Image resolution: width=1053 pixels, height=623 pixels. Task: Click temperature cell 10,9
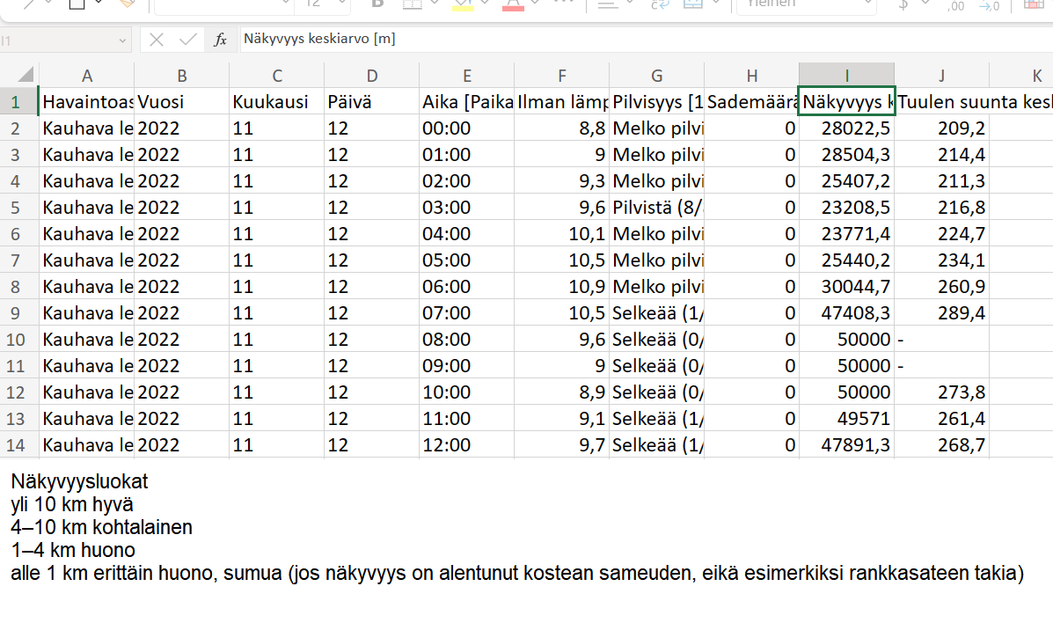(x=561, y=287)
